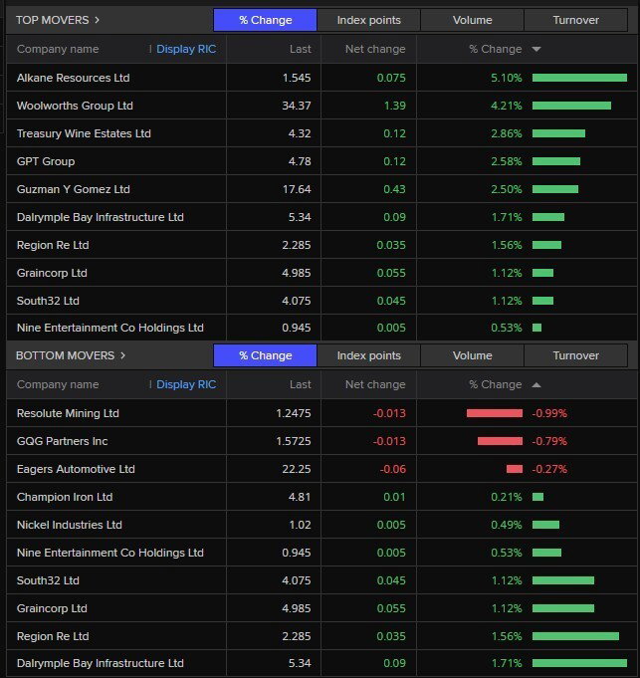Expand the TOP MOVERS section arrow
Screen dimensions: 640x678
coord(98,20)
